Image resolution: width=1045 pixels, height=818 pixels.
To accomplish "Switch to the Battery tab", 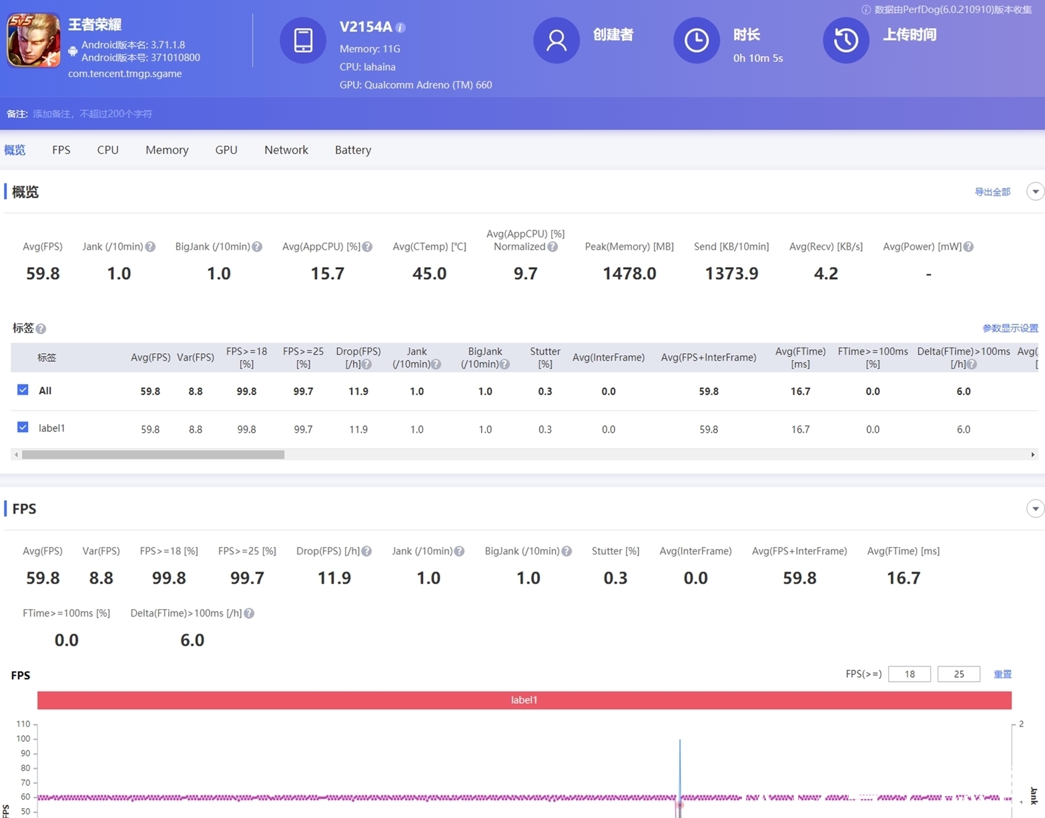I will point(353,150).
